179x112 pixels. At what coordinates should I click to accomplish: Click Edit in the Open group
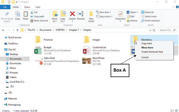(x=131, y=16)
